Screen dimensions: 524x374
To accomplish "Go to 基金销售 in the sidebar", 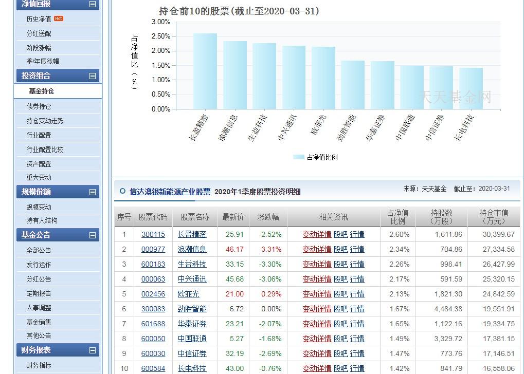I will point(39,322).
